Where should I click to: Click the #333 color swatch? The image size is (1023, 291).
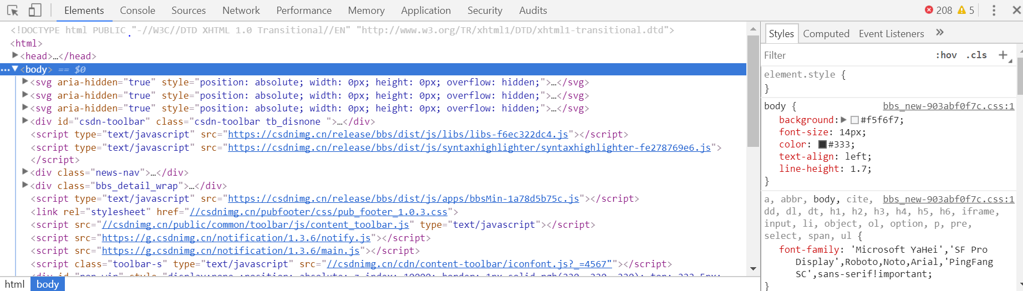tap(823, 144)
